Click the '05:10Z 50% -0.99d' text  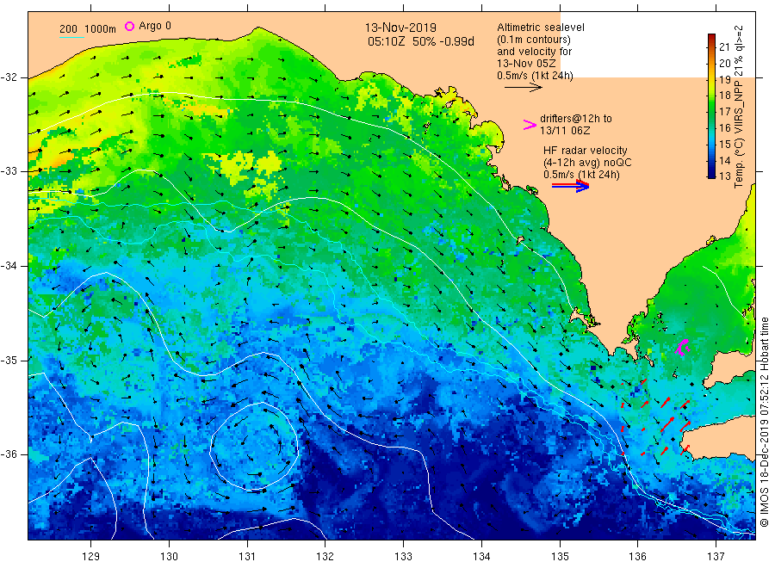point(420,41)
